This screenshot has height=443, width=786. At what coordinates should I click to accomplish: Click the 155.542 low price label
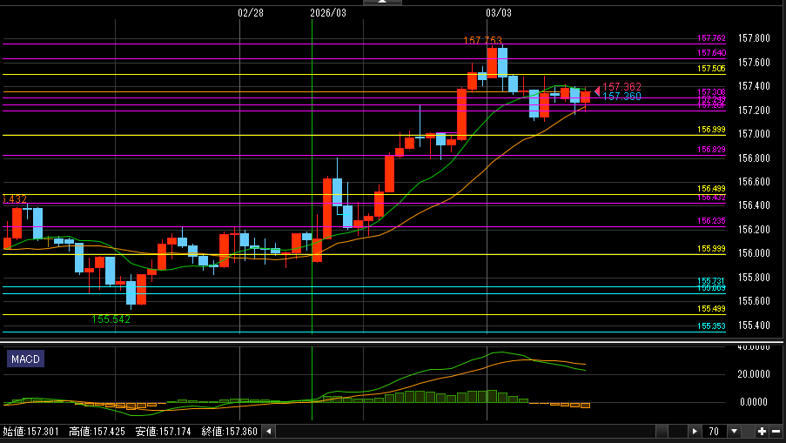pos(111,319)
